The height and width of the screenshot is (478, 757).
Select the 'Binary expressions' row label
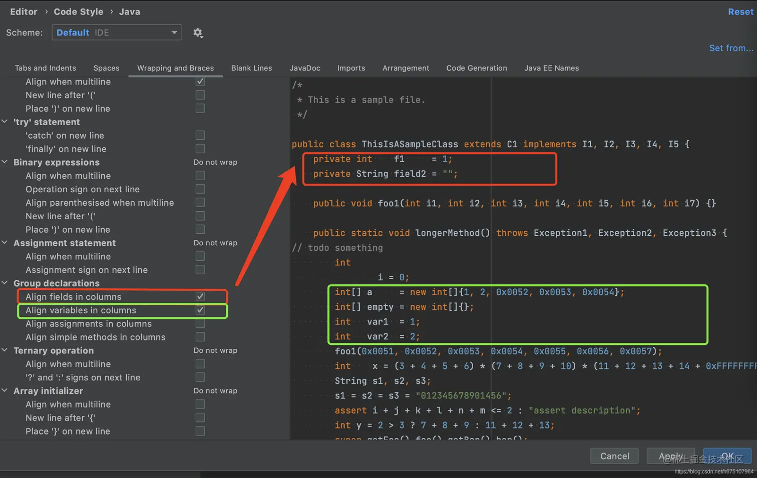(x=57, y=162)
